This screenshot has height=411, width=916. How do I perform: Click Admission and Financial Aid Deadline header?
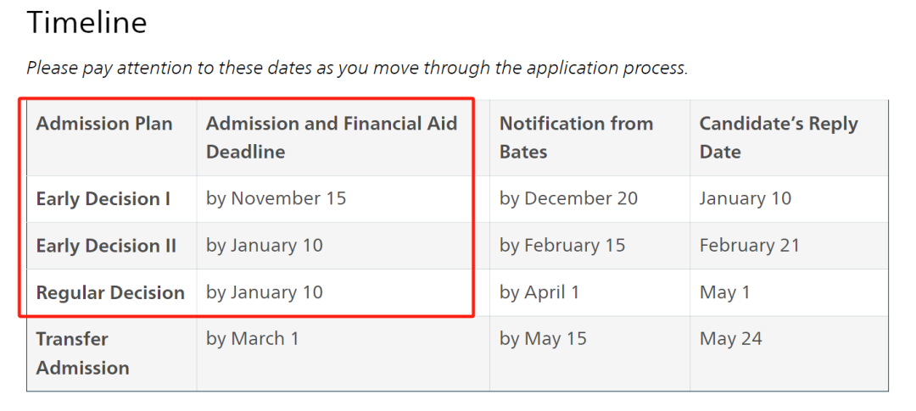tap(332, 138)
